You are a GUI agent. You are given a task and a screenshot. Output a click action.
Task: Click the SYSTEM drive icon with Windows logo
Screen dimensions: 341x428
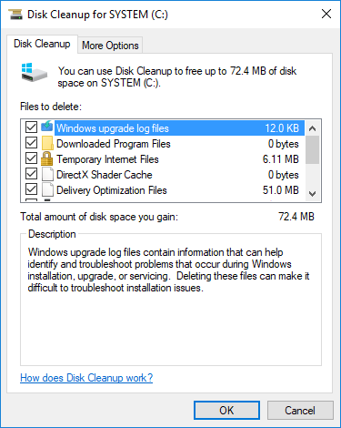34,72
